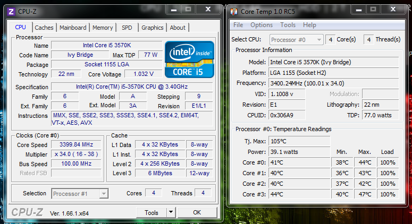The width and height of the screenshot is (412, 224).
Task: Click the Core #0 temperature 41°C
Action: 299,162
